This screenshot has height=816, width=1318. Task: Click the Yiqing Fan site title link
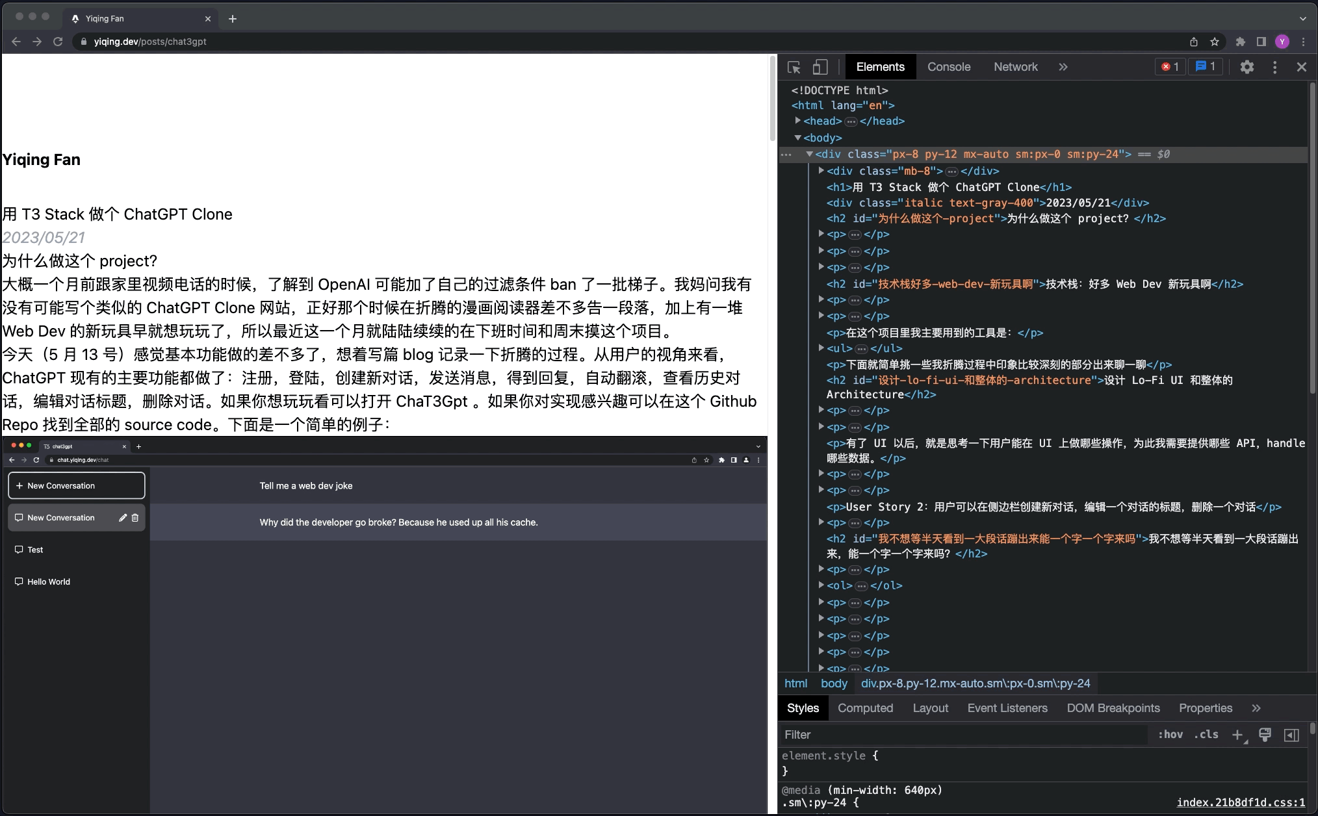pos(42,159)
